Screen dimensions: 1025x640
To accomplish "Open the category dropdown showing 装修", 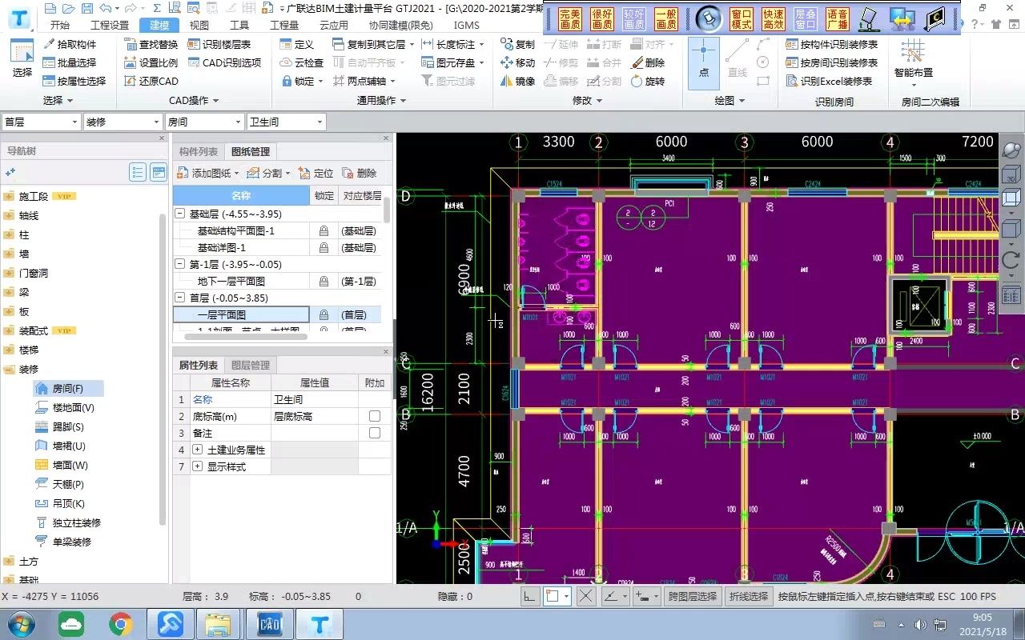I will tap(123, 122).
